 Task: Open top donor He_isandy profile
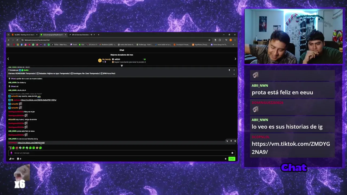tap(106, 59)
